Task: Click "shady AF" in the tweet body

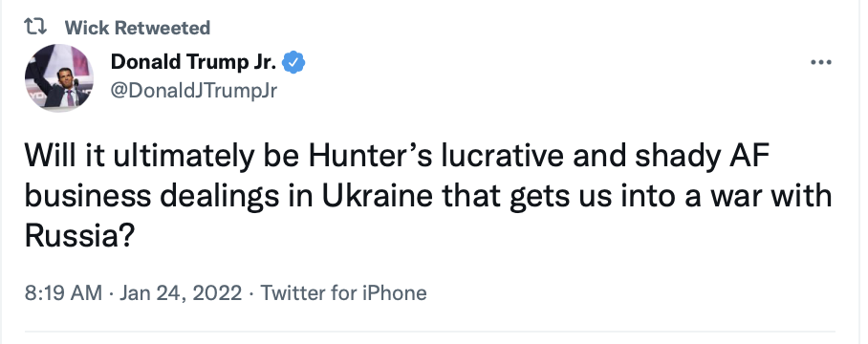Action: tap(702, 159)
